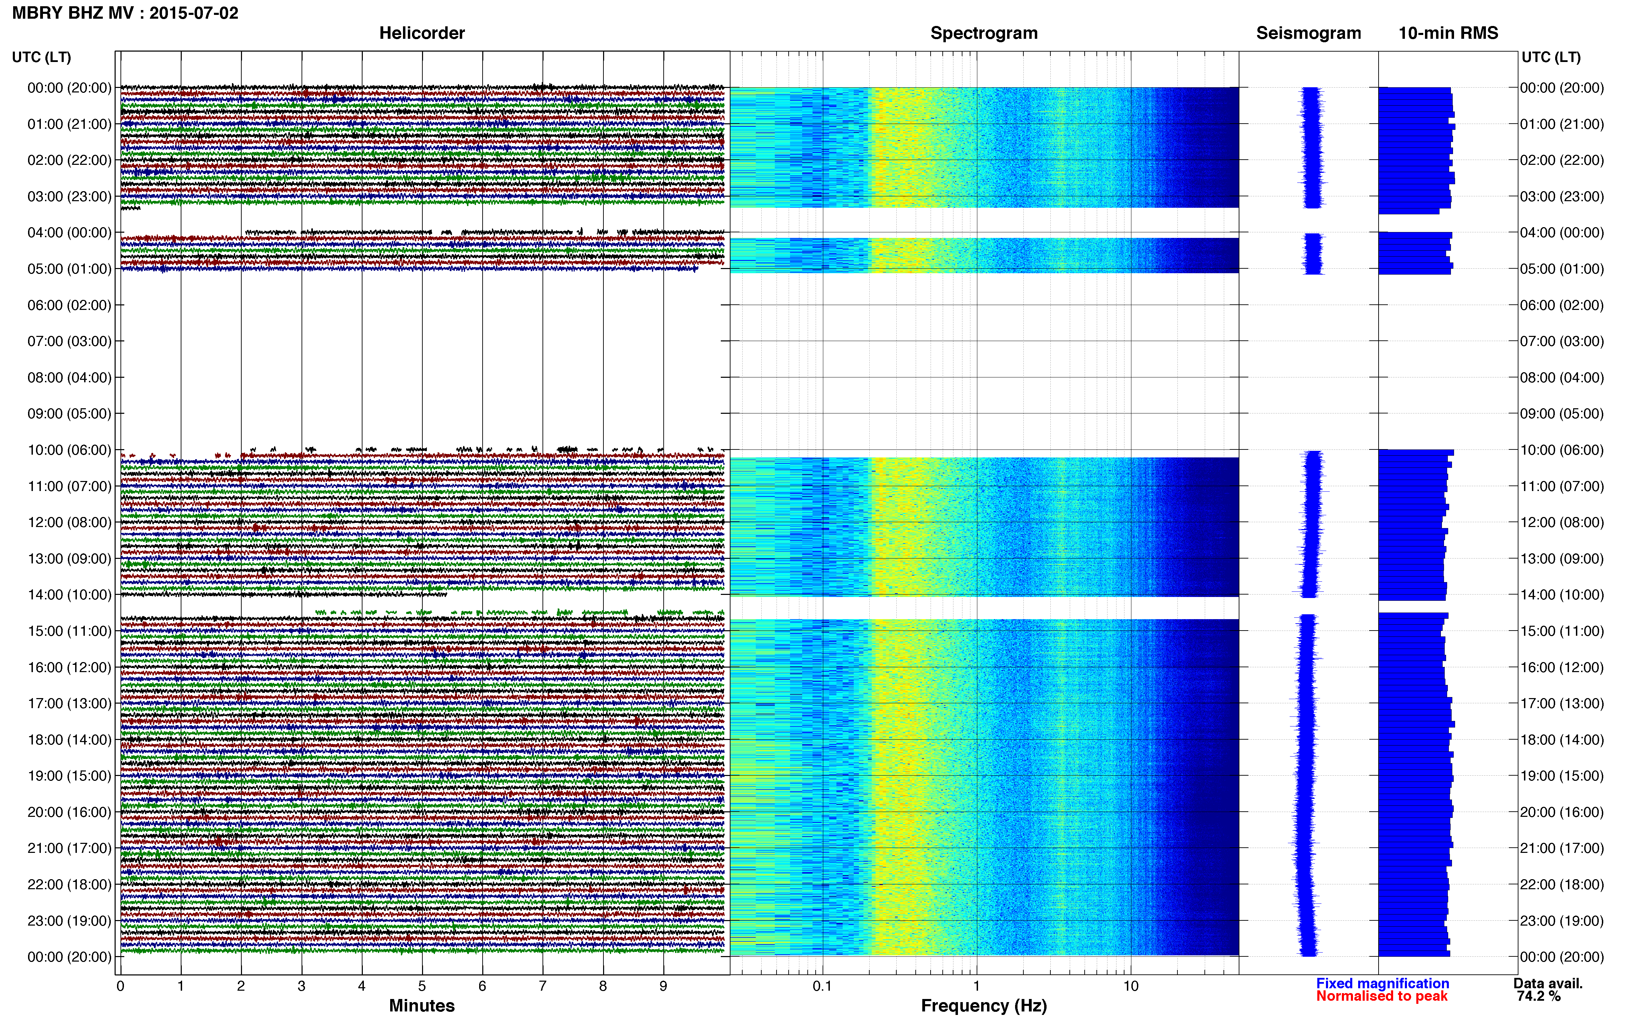Click the left-axis time label '22:00 (18:00)'
The width and height of the screenshot is (1641, 1026).
[x=69, y=885]
